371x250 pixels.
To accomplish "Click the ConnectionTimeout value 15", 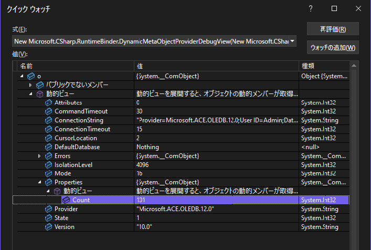I will 140,129.
